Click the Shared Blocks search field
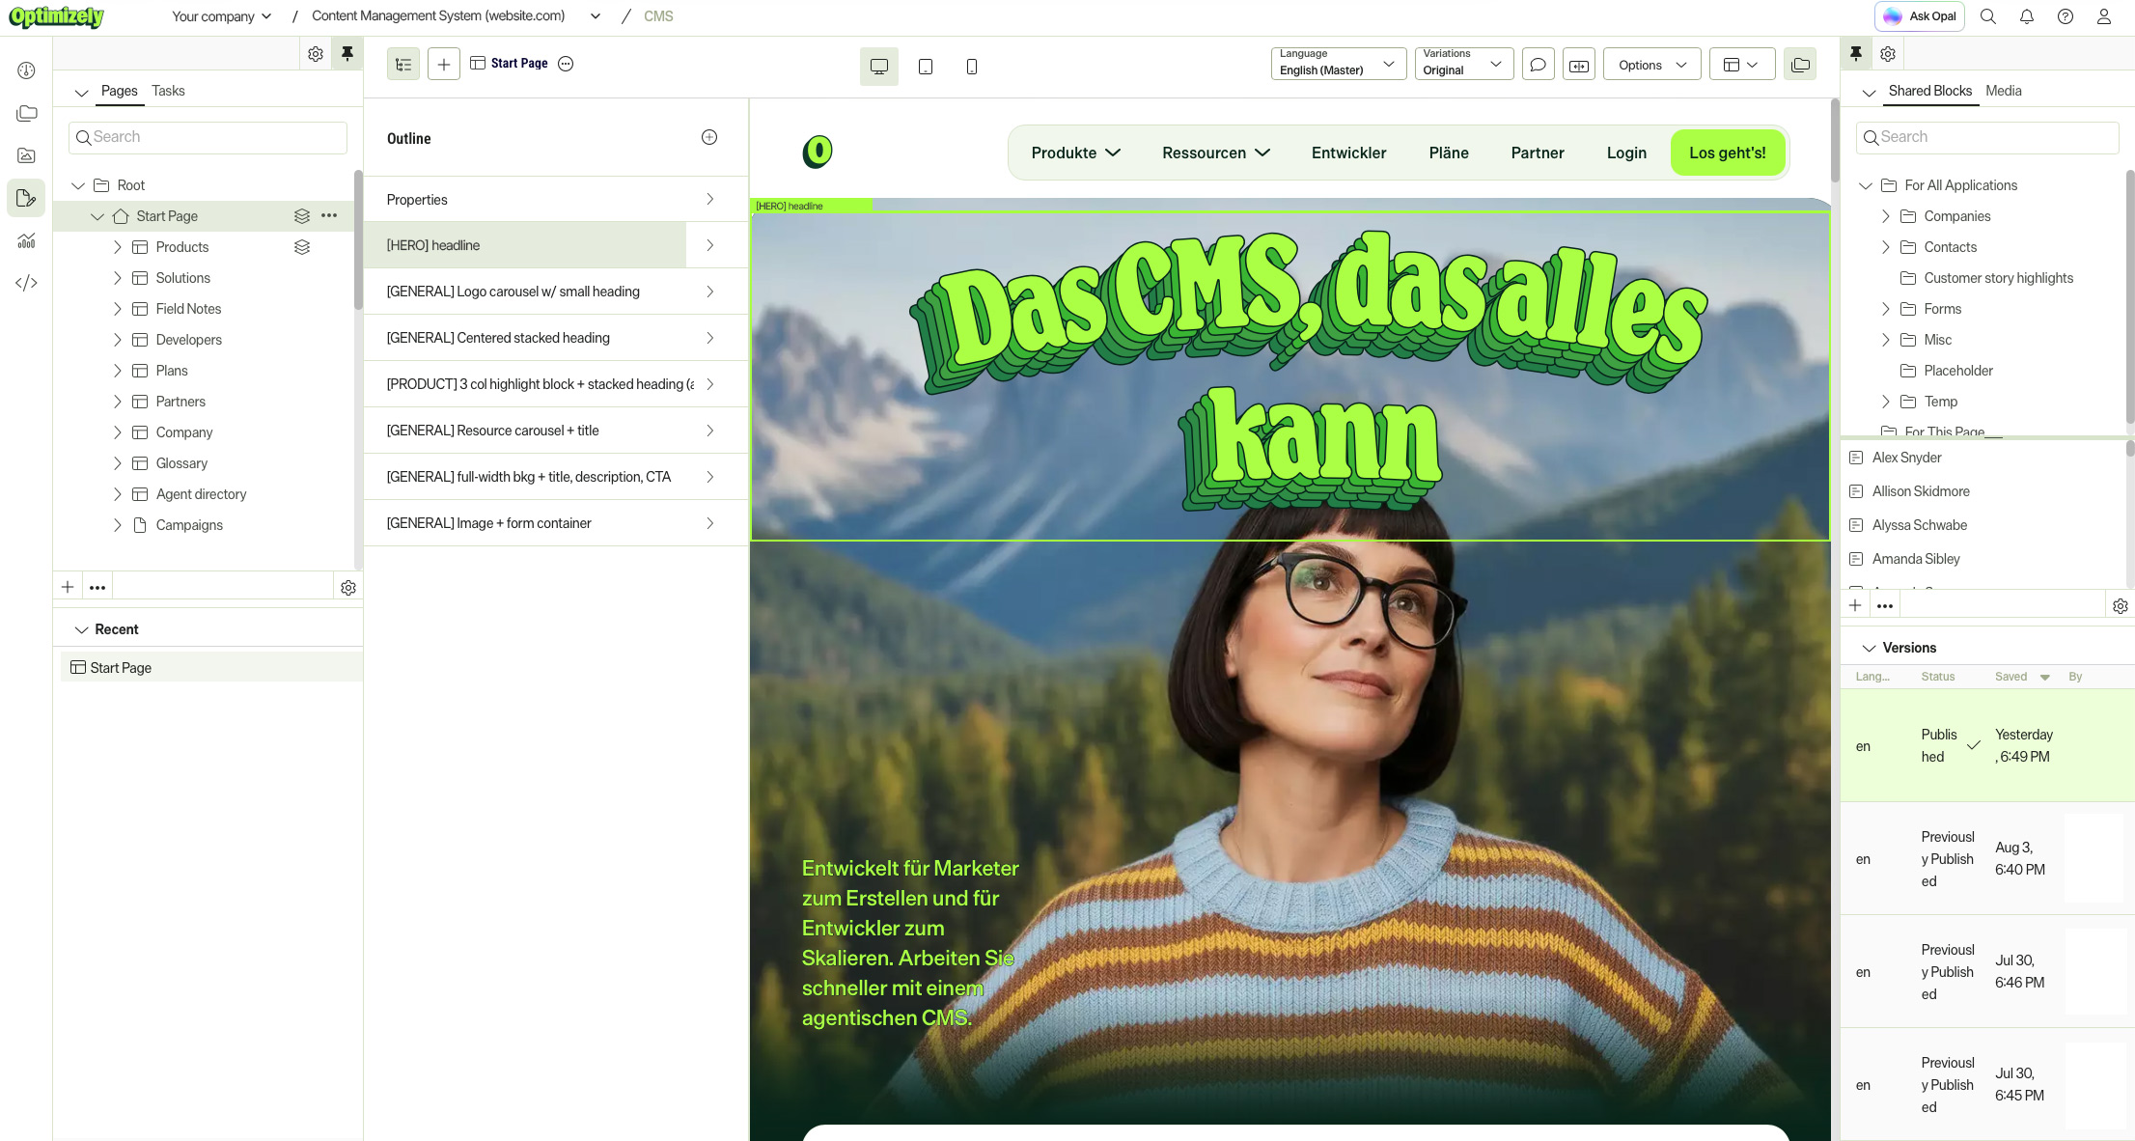 tap(1987, 137)
